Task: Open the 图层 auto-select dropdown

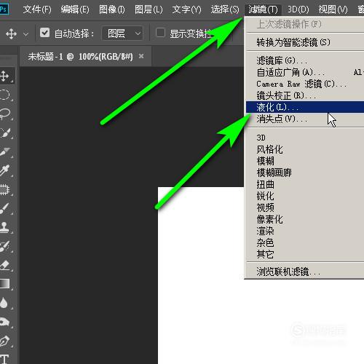Action: [122, 33]
